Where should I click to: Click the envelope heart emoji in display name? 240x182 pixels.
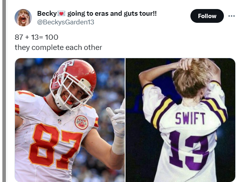[x=62, y=14]
